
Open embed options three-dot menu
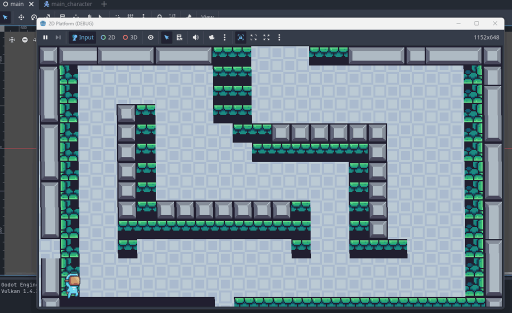[x=279, y=37]
